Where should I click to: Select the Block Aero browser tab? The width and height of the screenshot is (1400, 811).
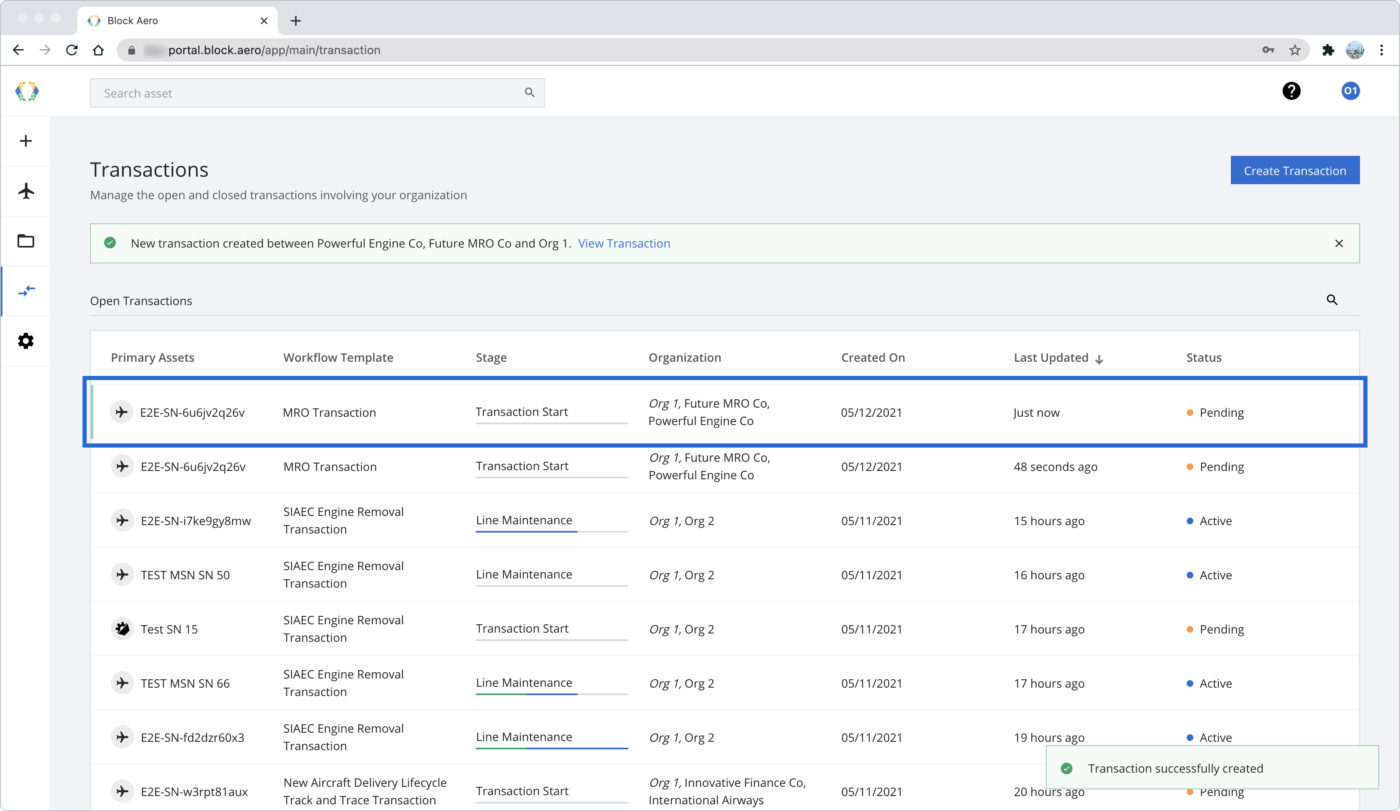[177, 20]
